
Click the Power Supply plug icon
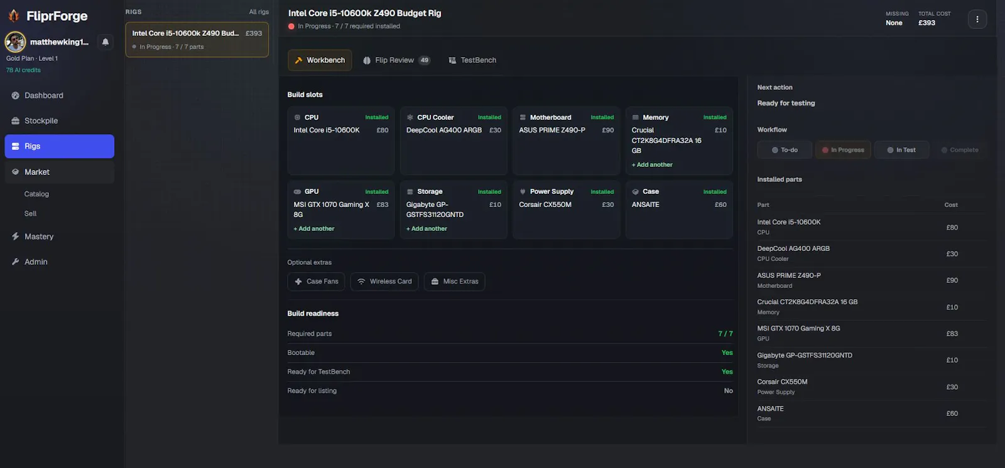(523, 191)
